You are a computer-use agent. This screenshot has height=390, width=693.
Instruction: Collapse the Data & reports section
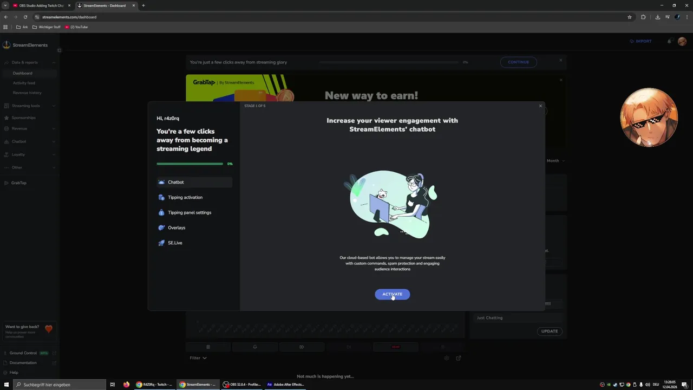tap(30, 62)
